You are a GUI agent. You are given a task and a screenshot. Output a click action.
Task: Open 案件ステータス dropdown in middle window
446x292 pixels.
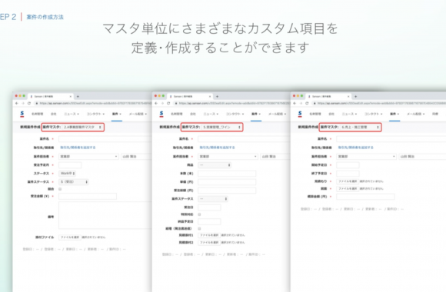213,199
